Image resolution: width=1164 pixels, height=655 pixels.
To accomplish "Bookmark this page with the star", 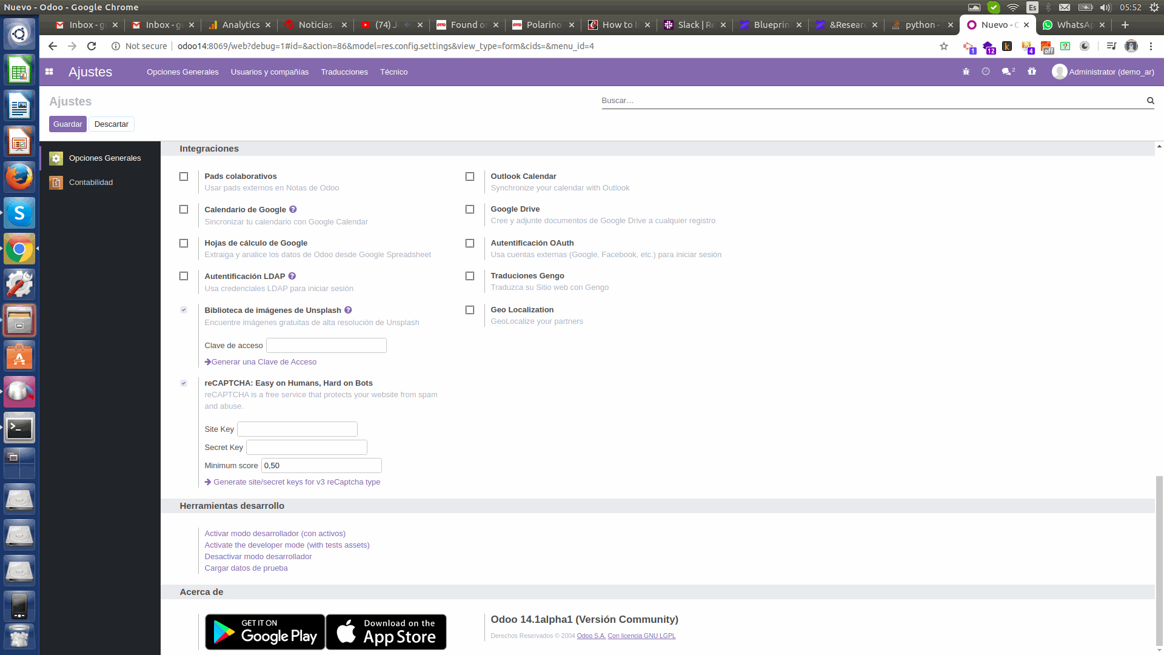I will [944, 46].
